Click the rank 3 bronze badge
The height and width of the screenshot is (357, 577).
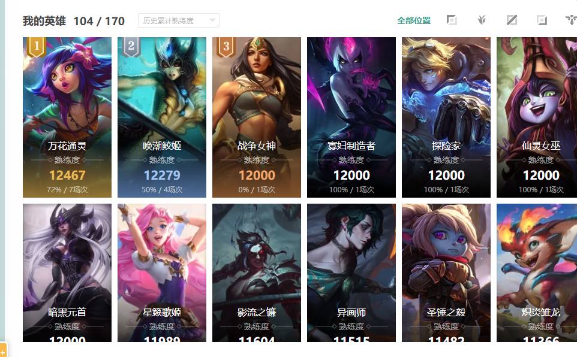point(226,47)
